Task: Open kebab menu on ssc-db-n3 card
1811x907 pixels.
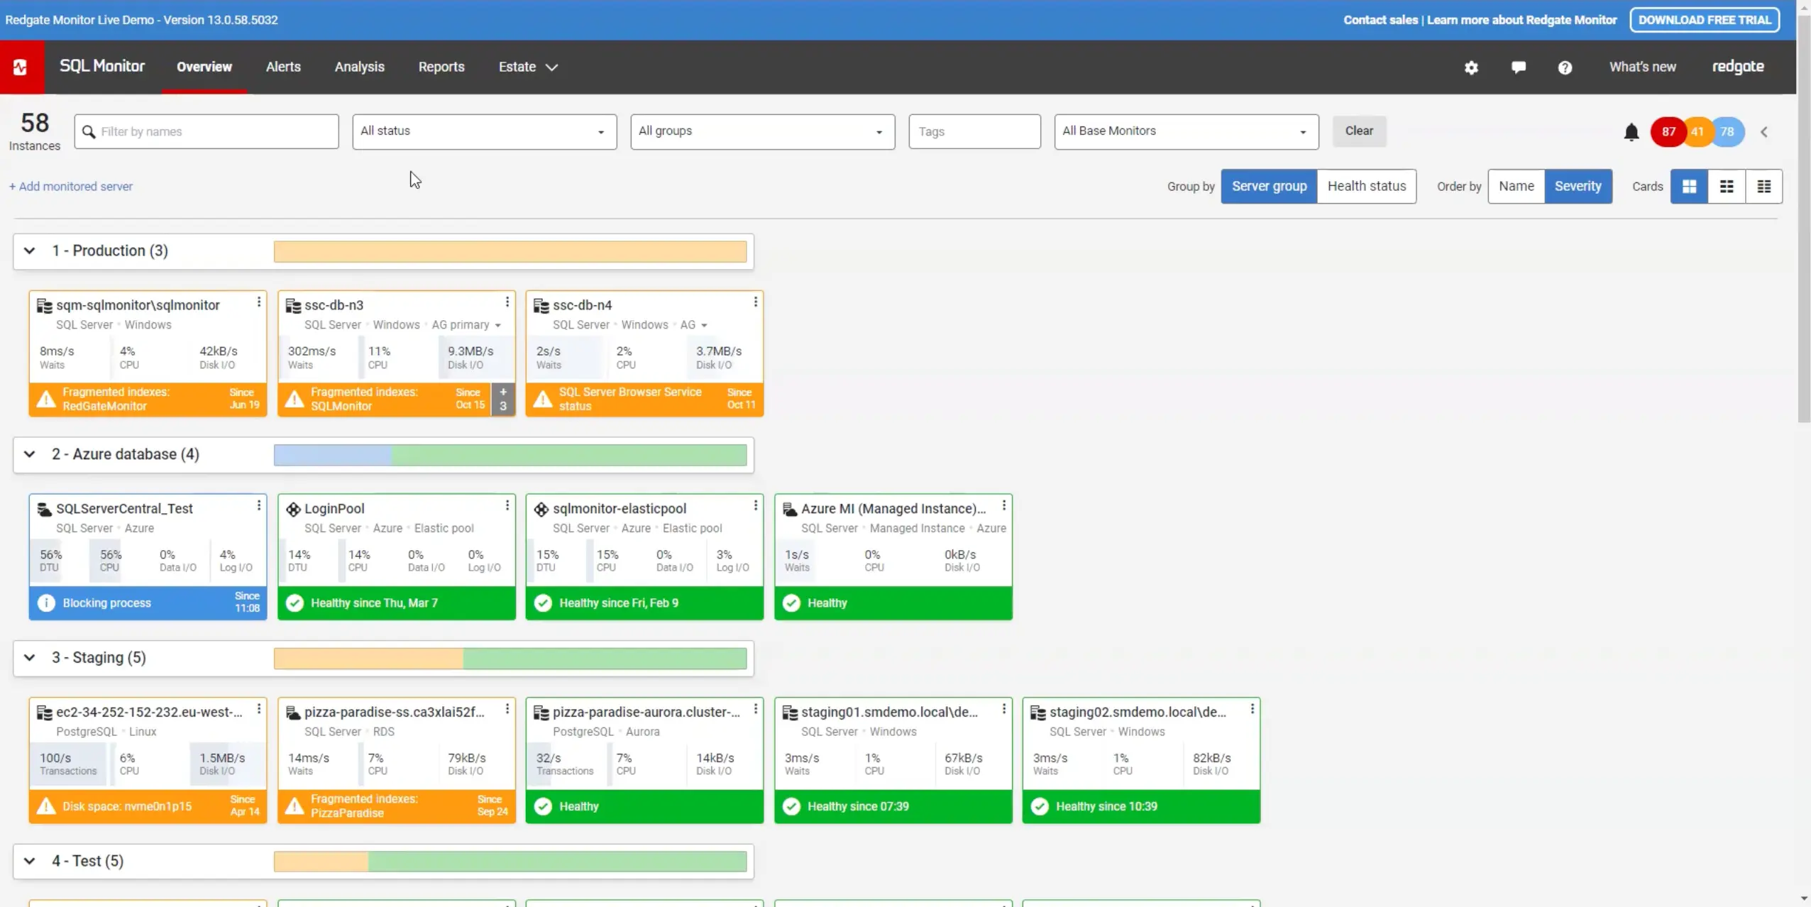Action: (x=507, y=303)
